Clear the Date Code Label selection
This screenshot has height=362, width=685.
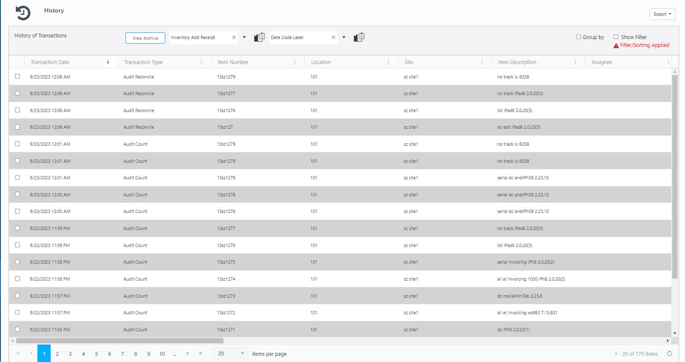coord(333,37)
